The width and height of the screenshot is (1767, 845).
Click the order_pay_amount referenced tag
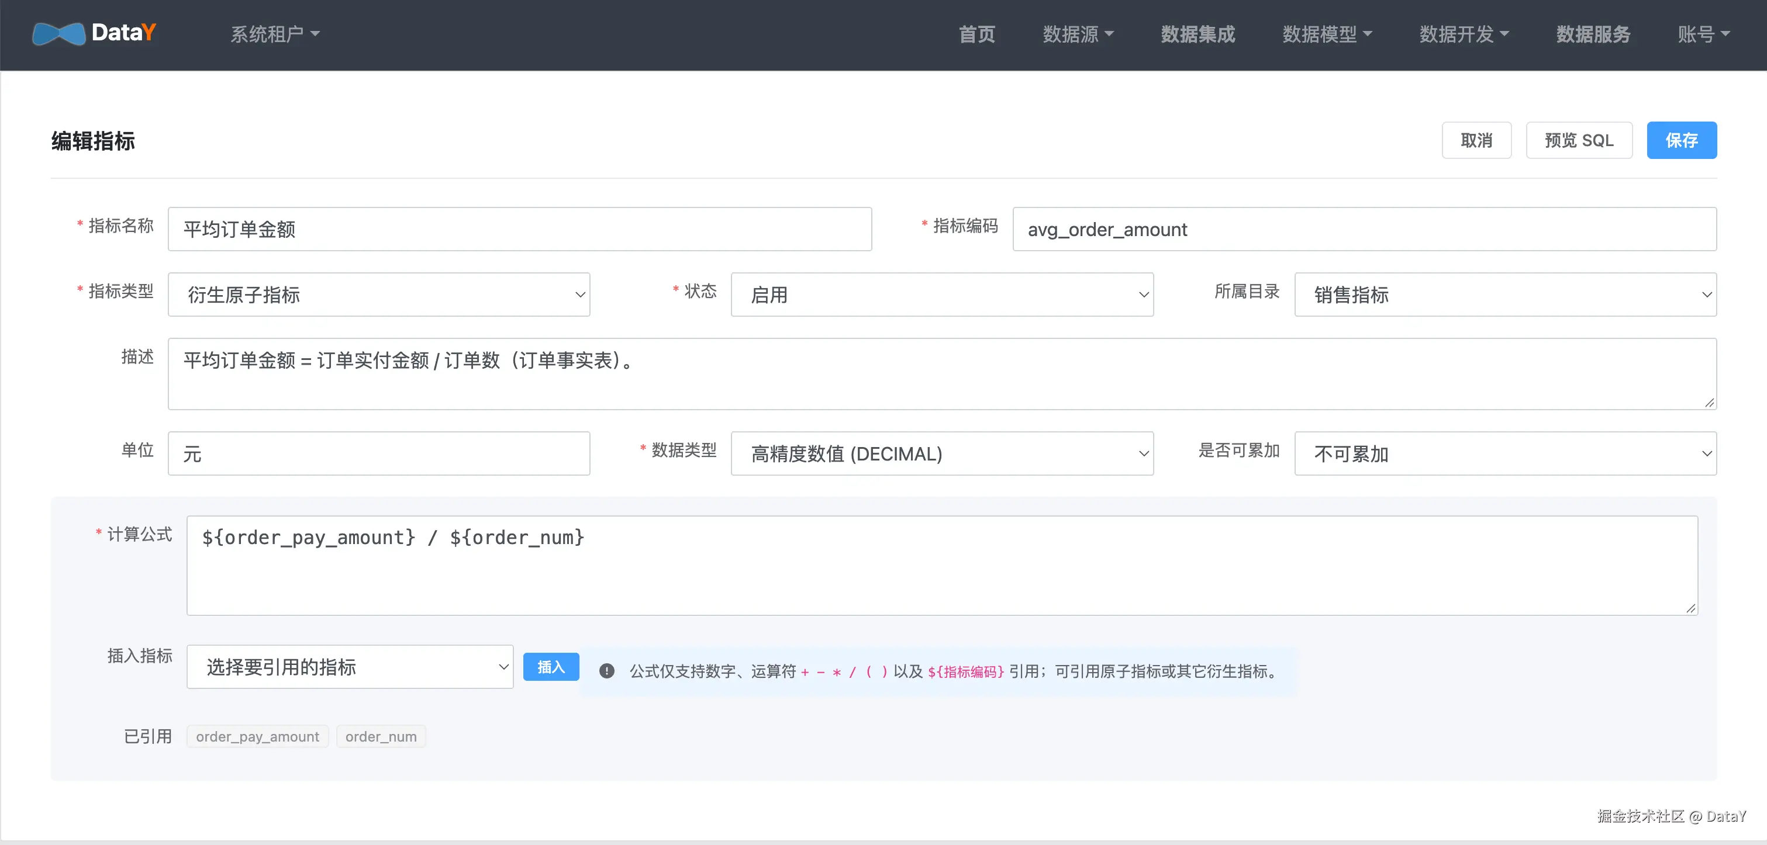[257, 737]
